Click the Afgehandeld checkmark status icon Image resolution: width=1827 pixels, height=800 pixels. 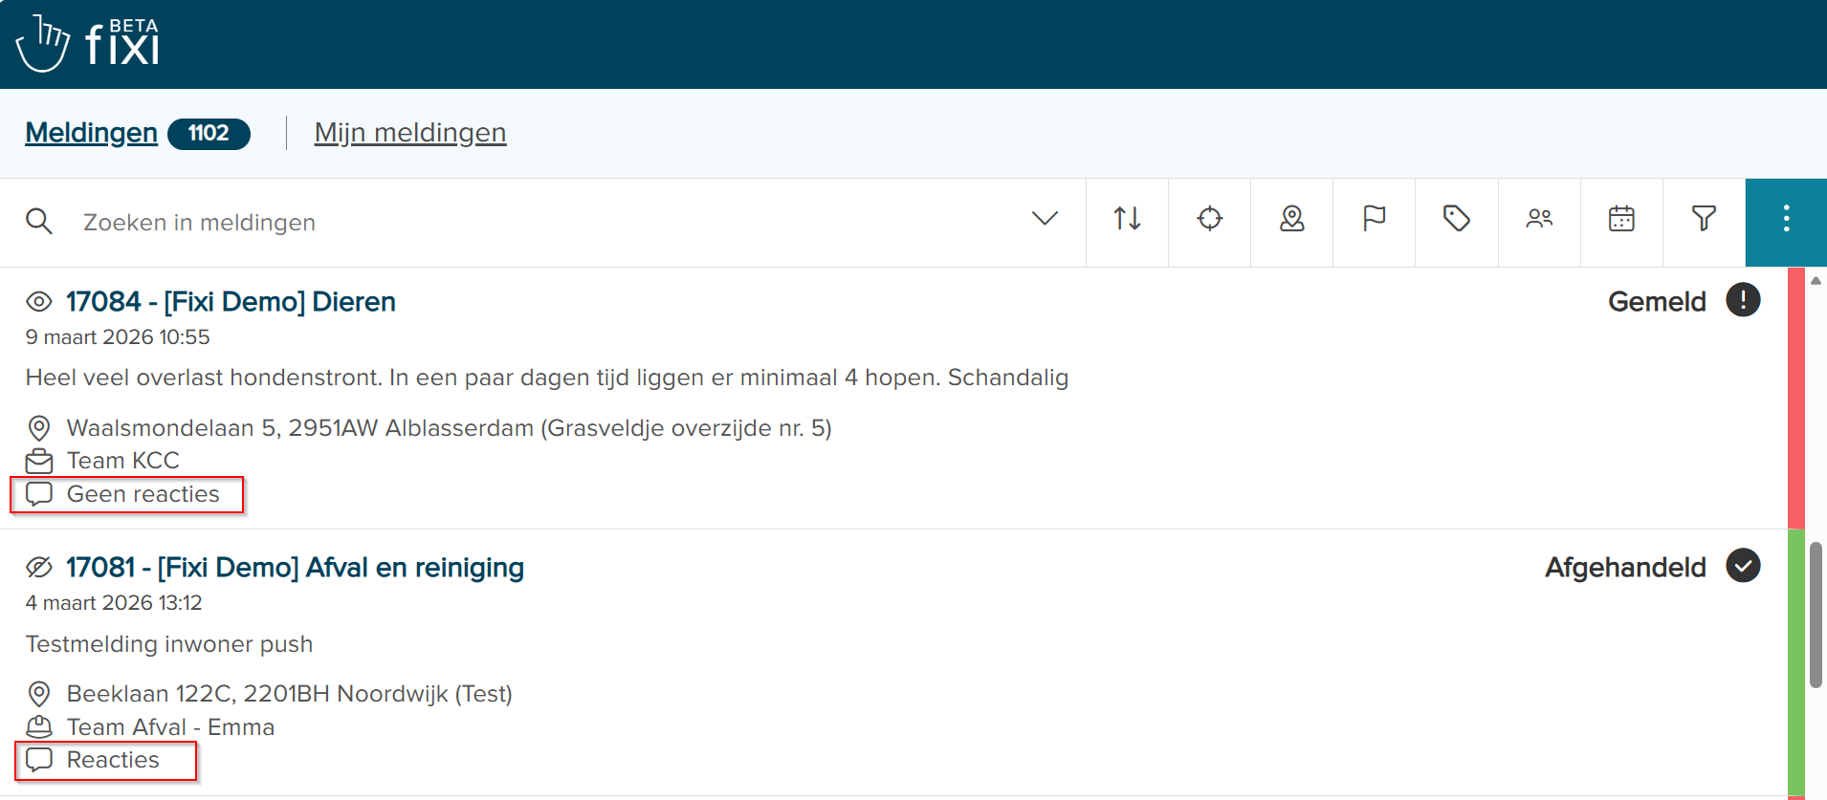1743,566
